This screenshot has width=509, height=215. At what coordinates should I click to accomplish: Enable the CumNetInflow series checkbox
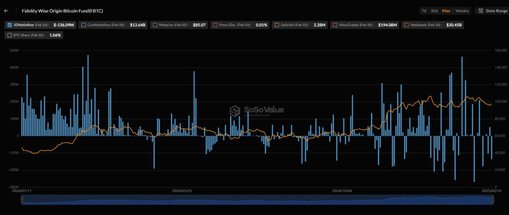point(84,25)
